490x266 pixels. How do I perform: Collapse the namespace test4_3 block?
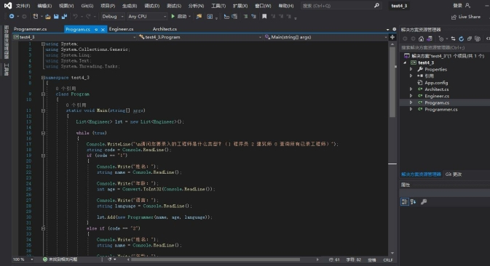[43, 78]
